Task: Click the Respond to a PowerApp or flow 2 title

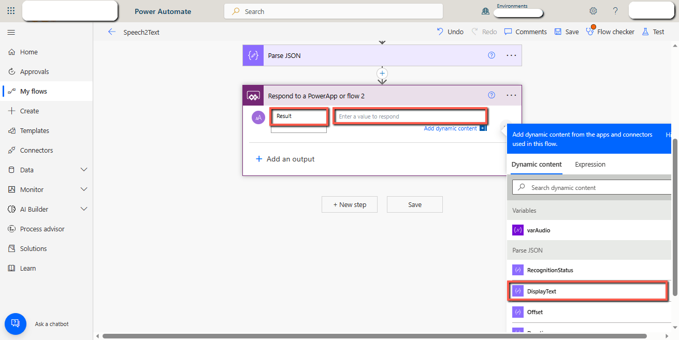Action: (316, 96)
